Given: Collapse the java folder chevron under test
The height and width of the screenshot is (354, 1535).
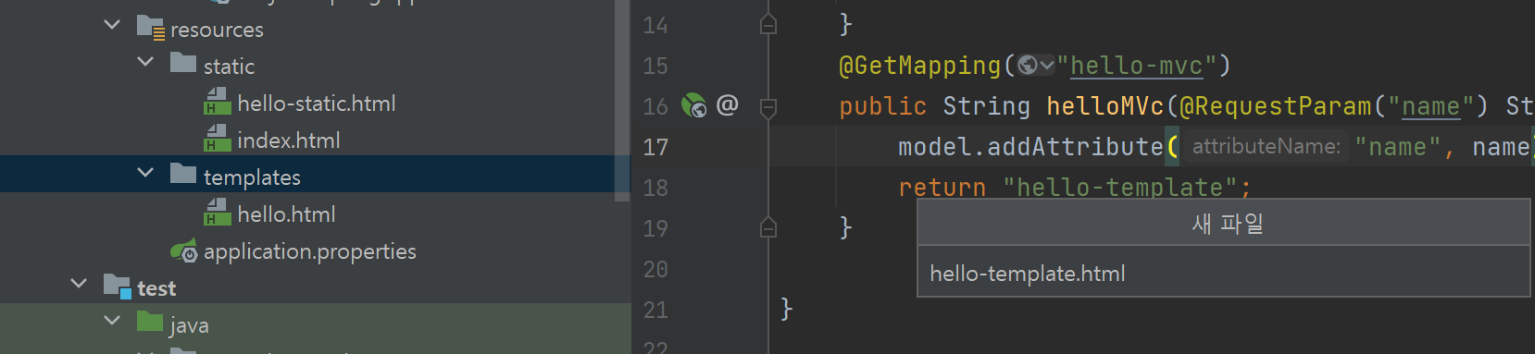Looking at the screenshot, I should tap(112, 321).
